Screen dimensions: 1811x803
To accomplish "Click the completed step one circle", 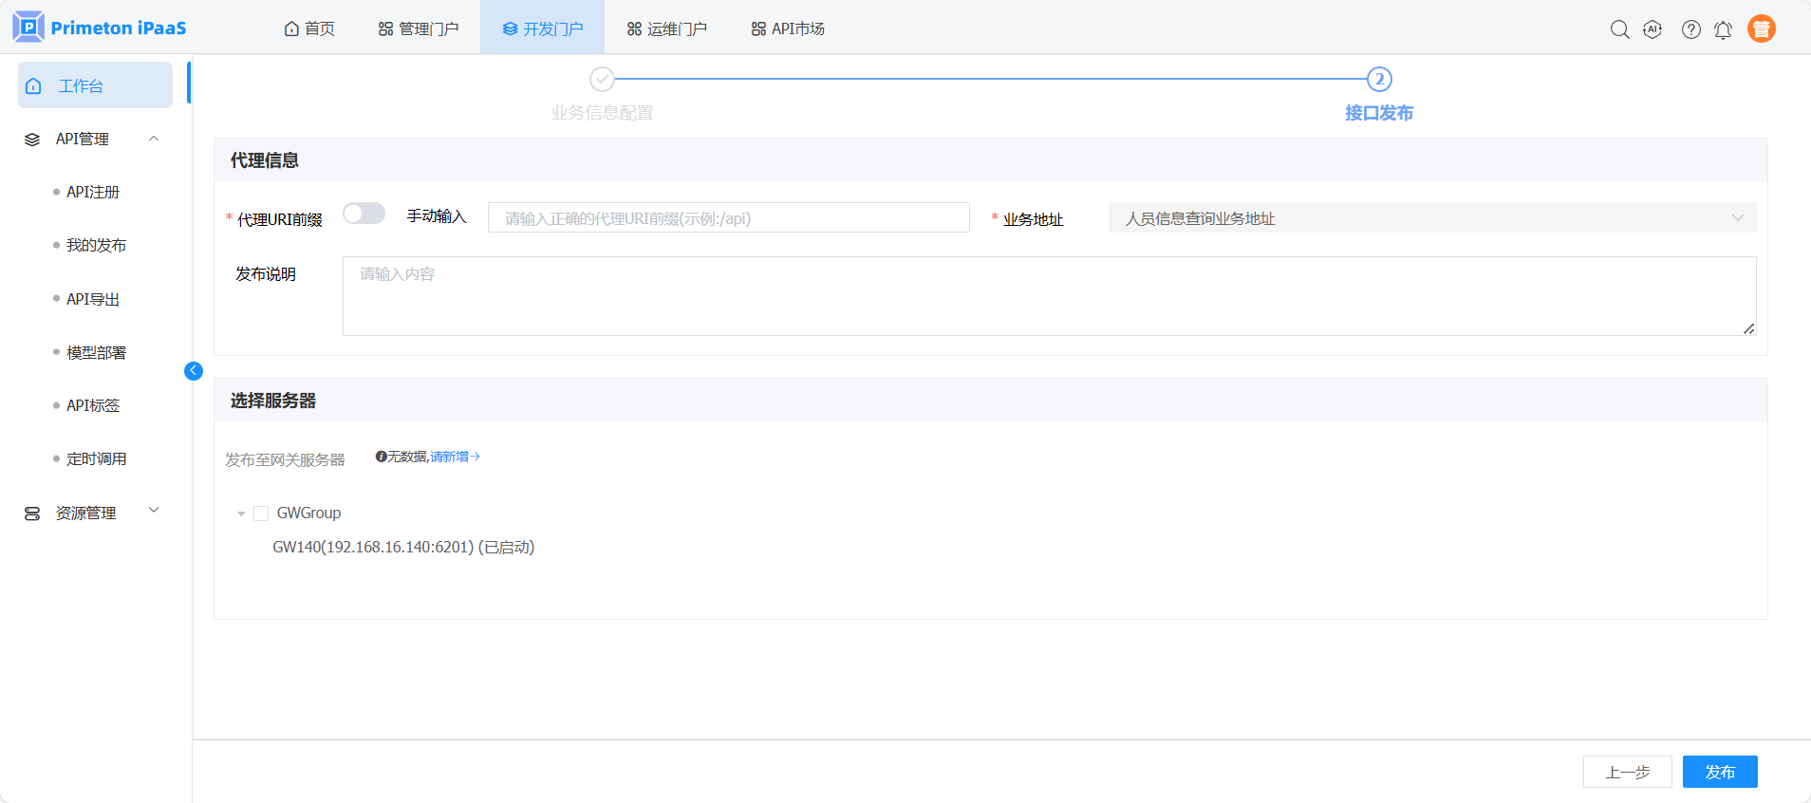I will click(602, 79).
